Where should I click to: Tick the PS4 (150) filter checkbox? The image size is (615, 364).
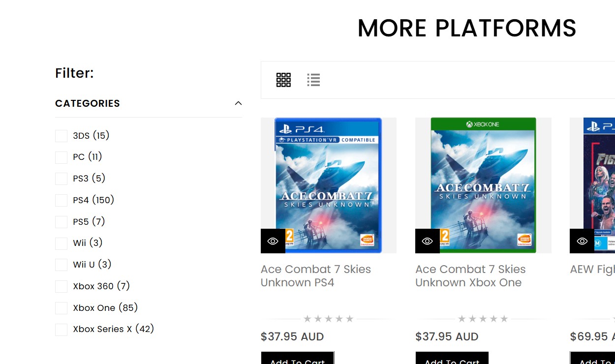point(61,200)
